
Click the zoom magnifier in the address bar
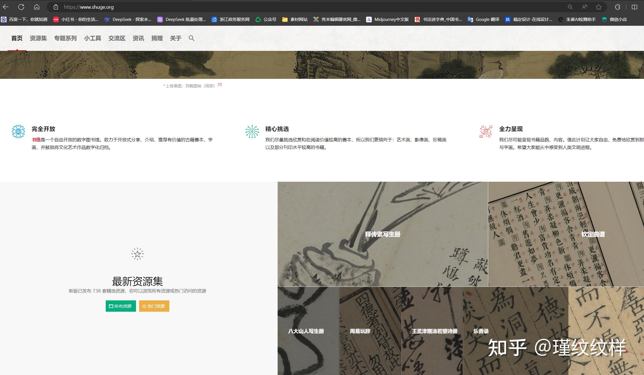(x=570, y=7)
